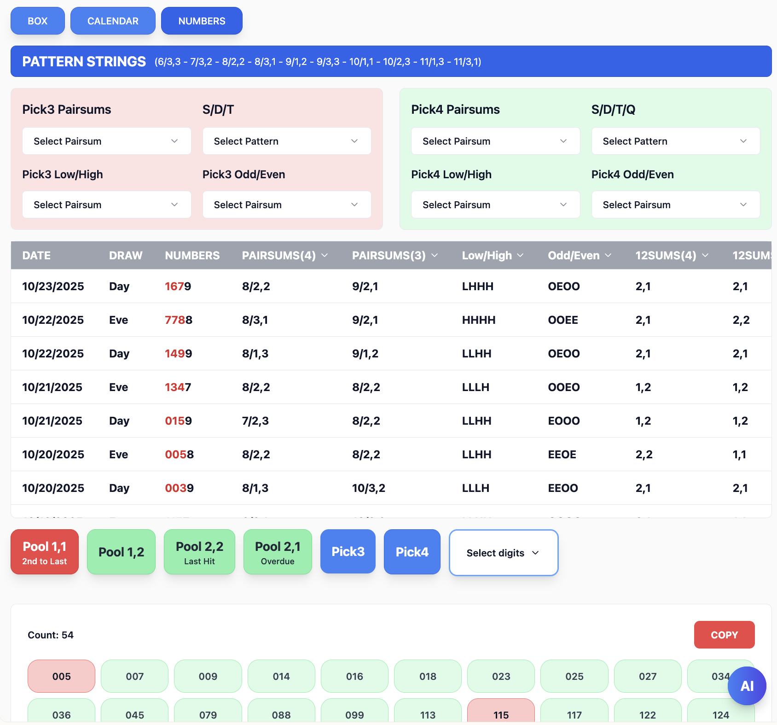Viewport: 777px width, 725px height.
Task: Click the Odd/Even column header chevron
Action: coord(608,255)
